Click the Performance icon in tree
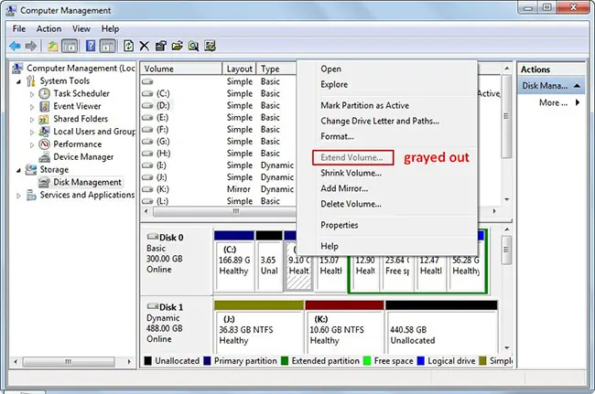595x394 pixels. [45, 144]
